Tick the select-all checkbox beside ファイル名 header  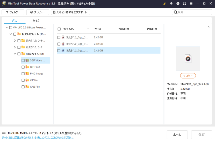point(59,29)
